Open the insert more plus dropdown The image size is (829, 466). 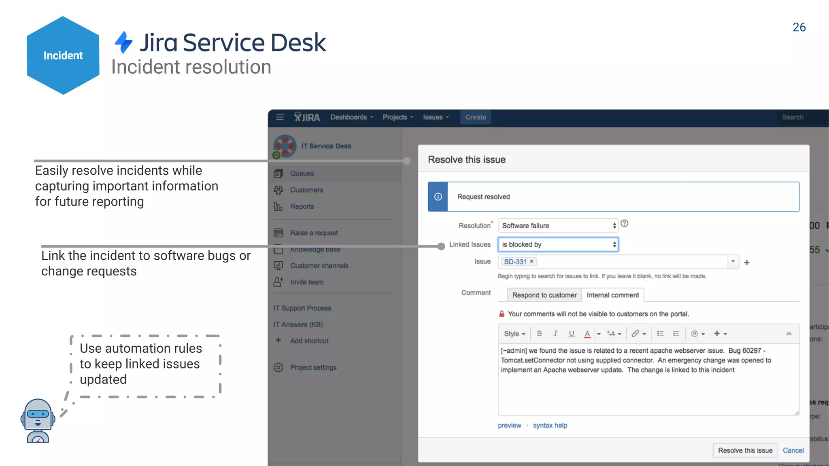[721, 334]
